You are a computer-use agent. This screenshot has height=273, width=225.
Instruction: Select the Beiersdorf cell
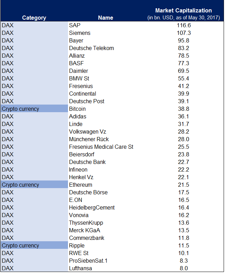pos(82,154)
